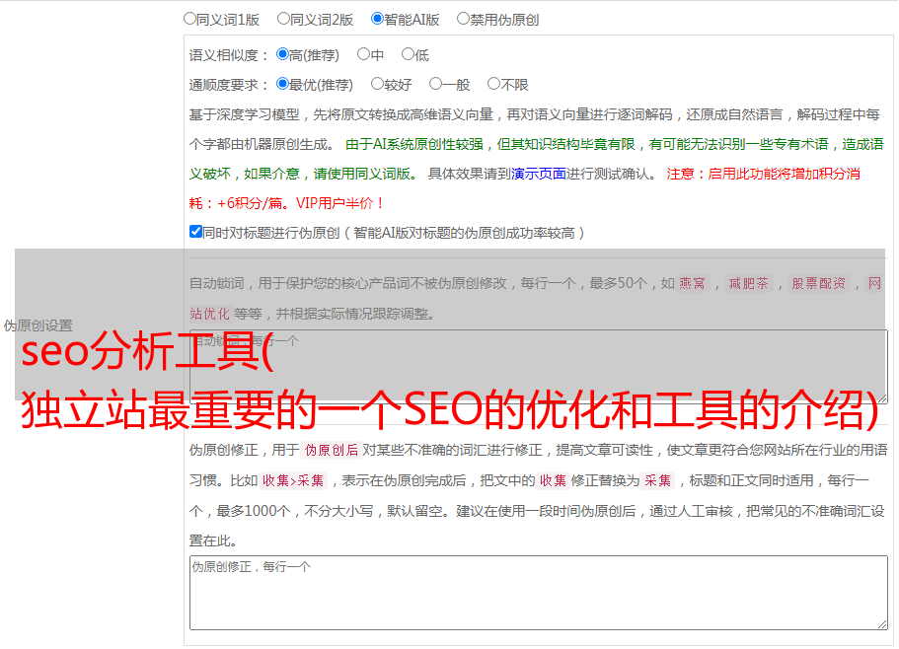Click the 股票配资 example keyword

pyautogui.click(x=819, y=283)
